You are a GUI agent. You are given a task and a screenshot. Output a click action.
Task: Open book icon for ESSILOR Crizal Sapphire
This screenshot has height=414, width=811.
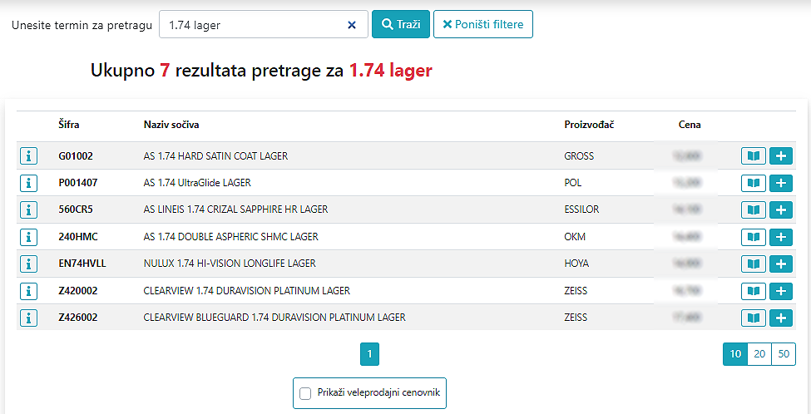(x=753, y=209)
